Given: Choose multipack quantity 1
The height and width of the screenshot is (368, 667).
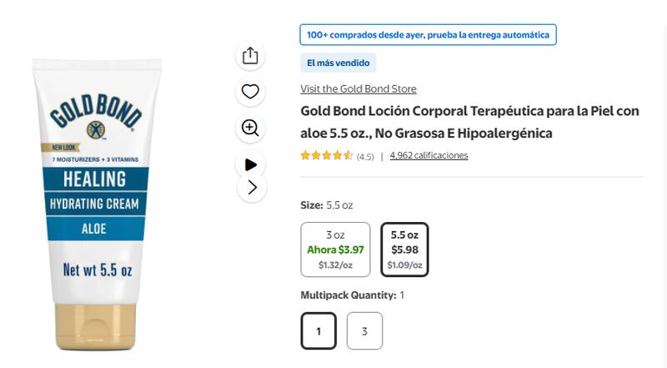Looking at the screenshot, I should pyautogui.click(x=318, y=331).
